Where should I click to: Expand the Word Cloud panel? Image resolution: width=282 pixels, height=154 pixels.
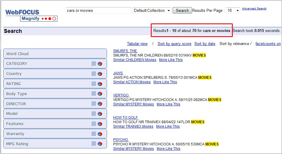[55, 54]
